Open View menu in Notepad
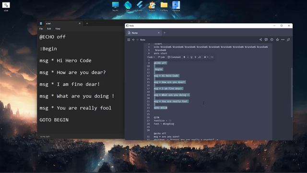Viewport: 307px width, 173px height. [x=58, y=29]
